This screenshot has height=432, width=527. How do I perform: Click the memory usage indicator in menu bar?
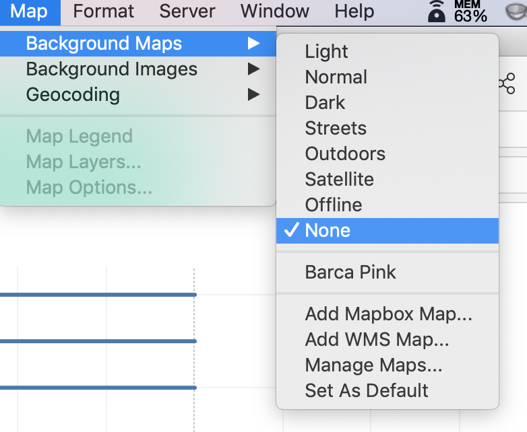click(470, 11)
